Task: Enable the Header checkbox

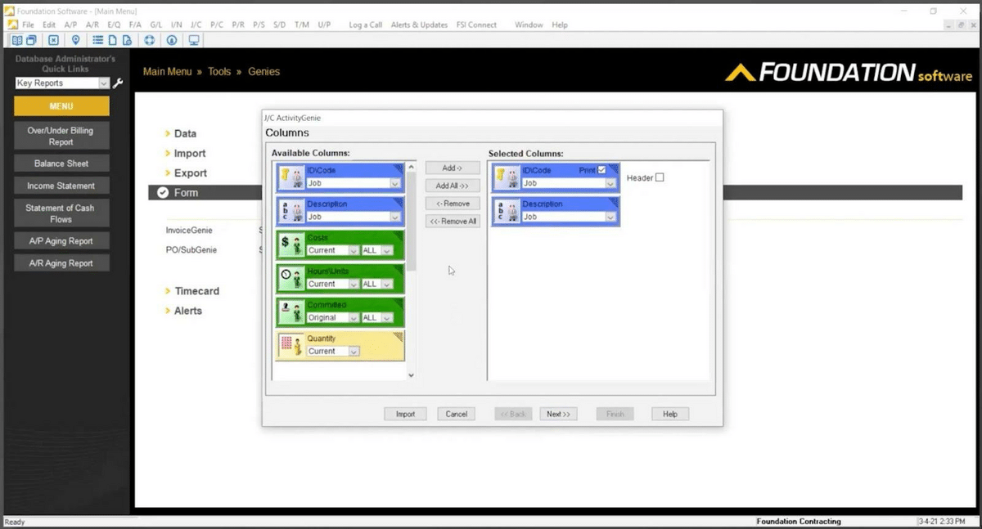Action: coord(660,177)
